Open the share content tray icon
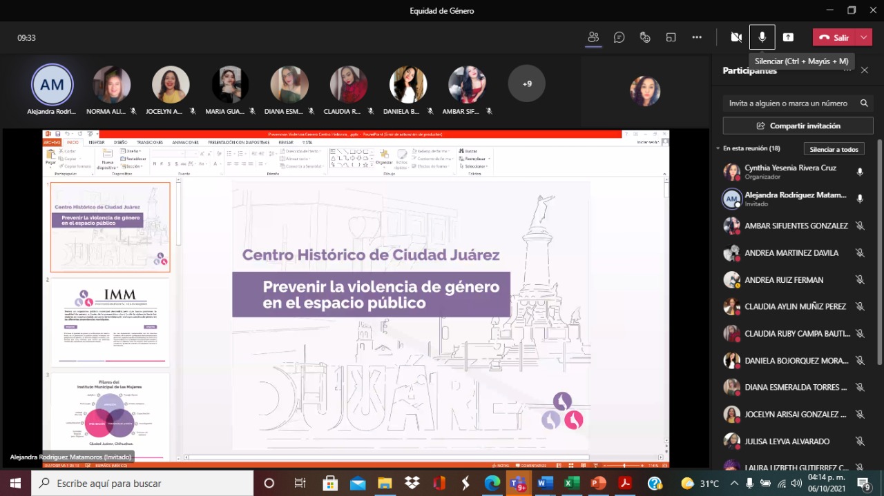 788,37
